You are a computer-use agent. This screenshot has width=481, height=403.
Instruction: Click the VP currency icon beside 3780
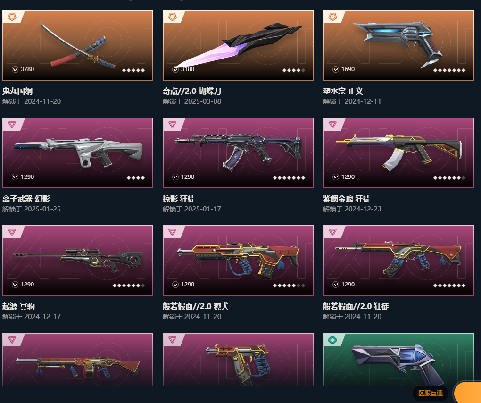(x=15, y=69)
